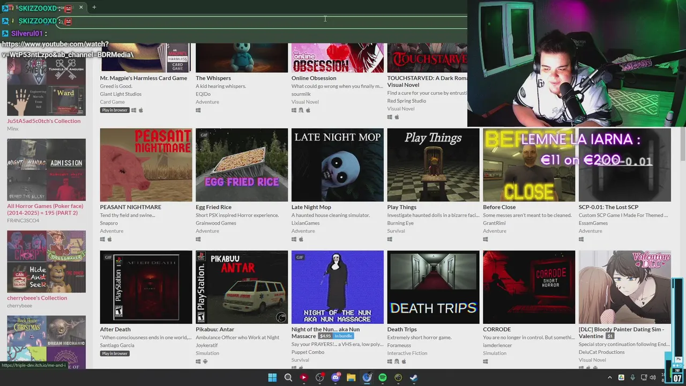Open cherrybeee's Collection link

click(x=37, y=298)
